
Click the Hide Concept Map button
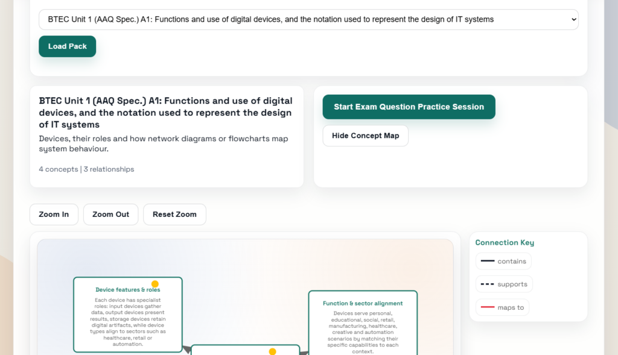[x=365, y=136]
